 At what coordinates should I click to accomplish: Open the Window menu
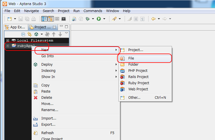pyautogui.click(x=113, y=11)
